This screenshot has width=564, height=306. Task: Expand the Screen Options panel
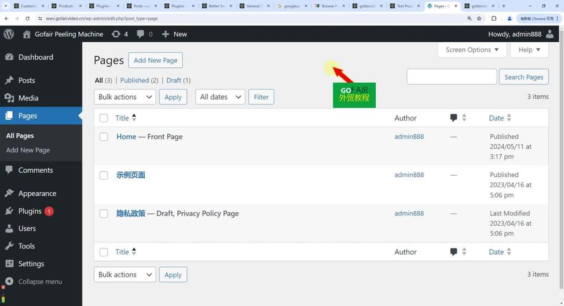(x=472, y=50)
